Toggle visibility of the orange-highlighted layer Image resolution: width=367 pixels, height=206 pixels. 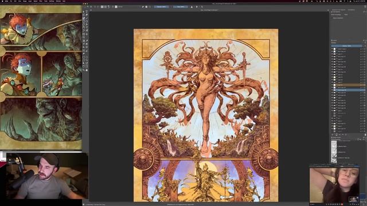332,85
